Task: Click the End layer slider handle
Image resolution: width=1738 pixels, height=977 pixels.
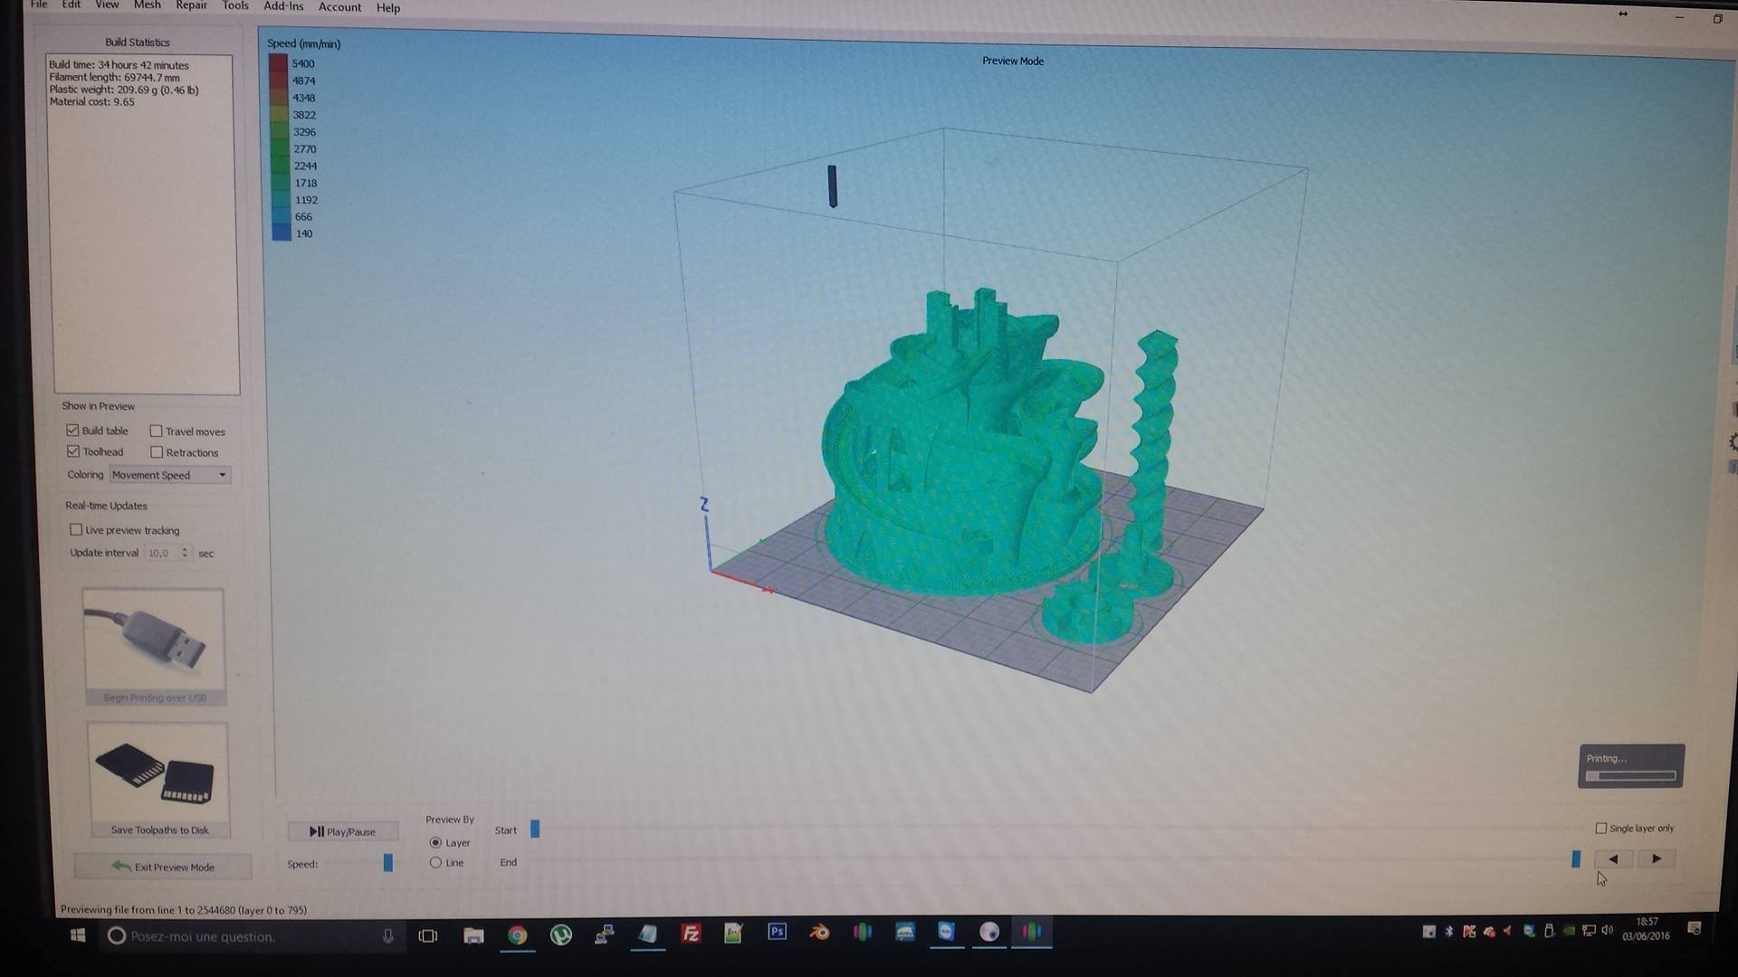Action: coord(1576,859)
